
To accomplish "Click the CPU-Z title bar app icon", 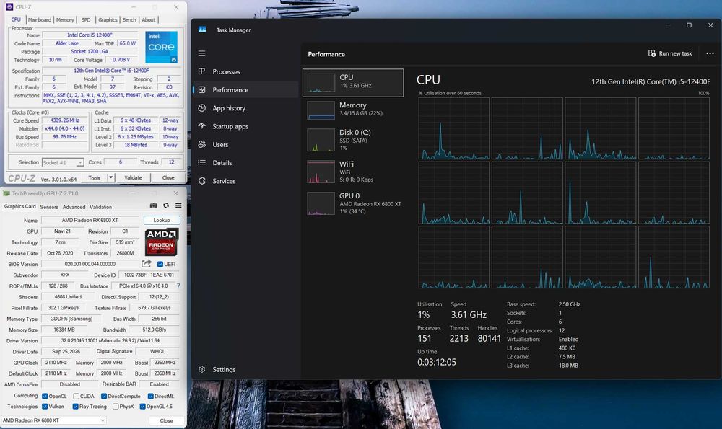I will [x=9, y=7].
